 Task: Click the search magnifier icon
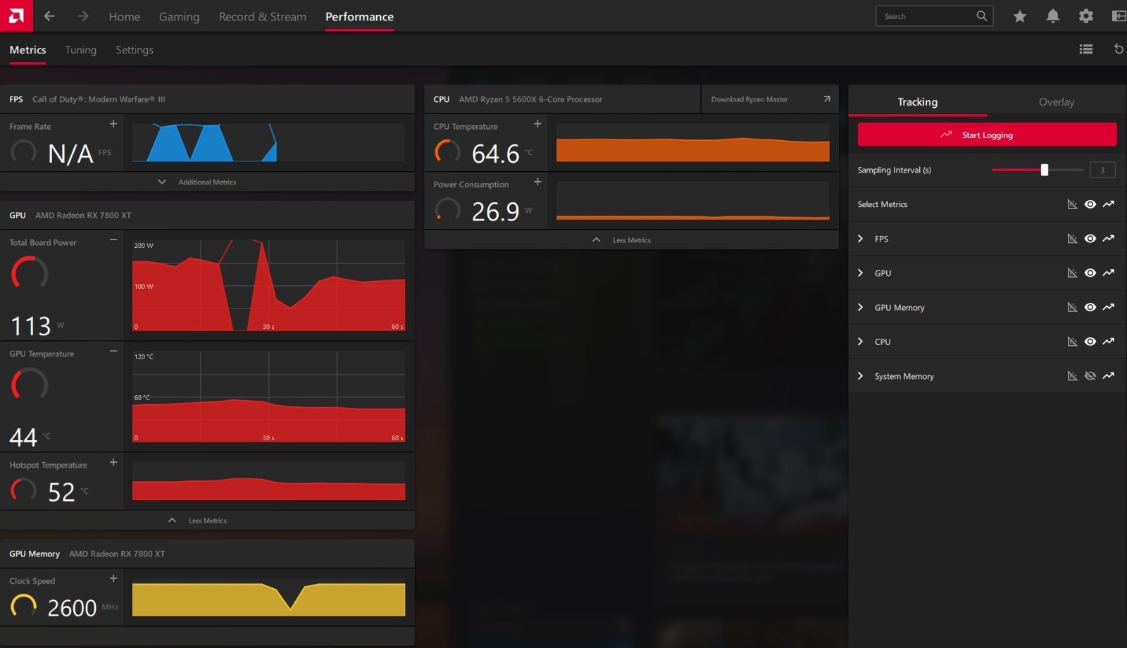pos(981,16)
